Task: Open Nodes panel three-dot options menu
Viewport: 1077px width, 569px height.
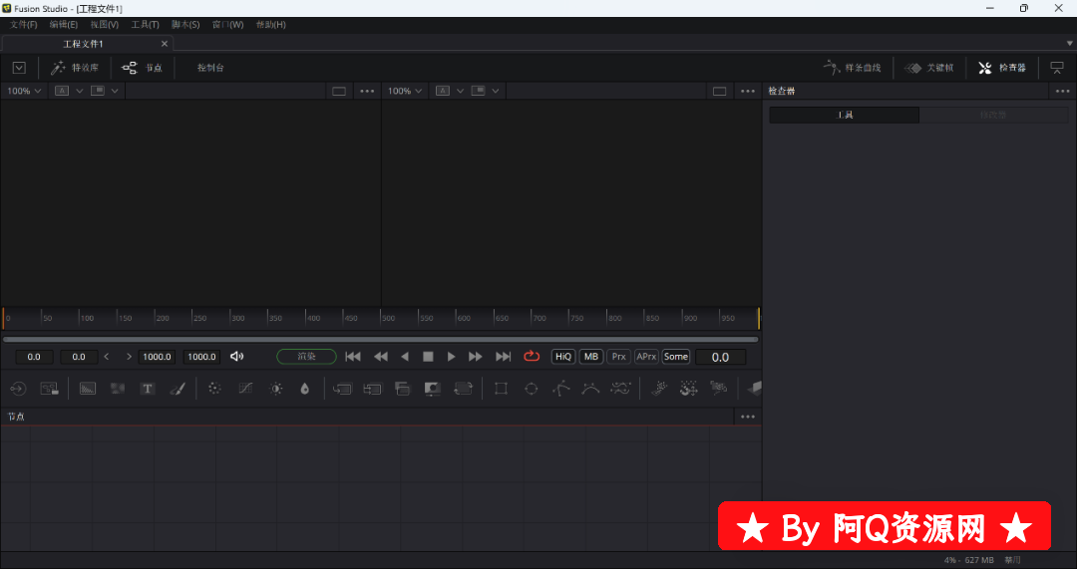Action: coord(748,417)
